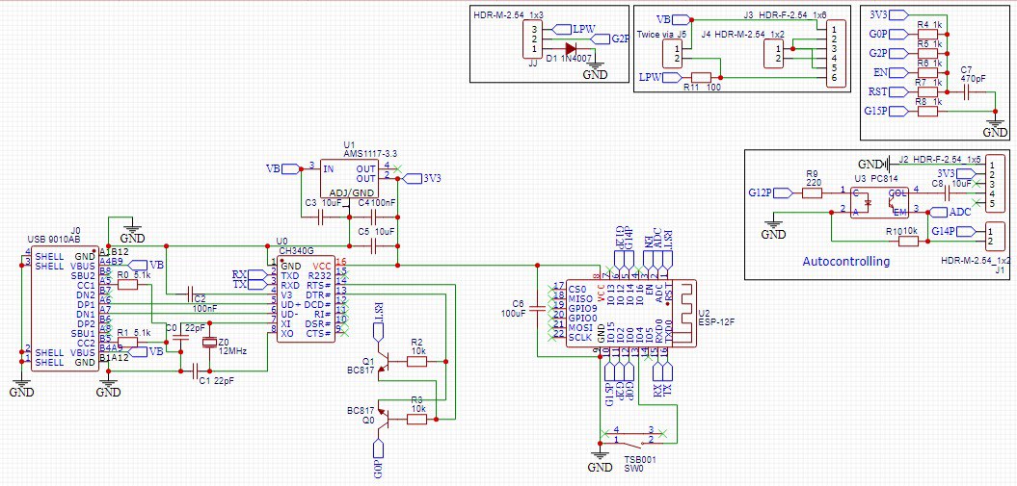Click the Q1 BC817 transistor symbol
This screenshot has width=1017, height=486.
point(383,363)
